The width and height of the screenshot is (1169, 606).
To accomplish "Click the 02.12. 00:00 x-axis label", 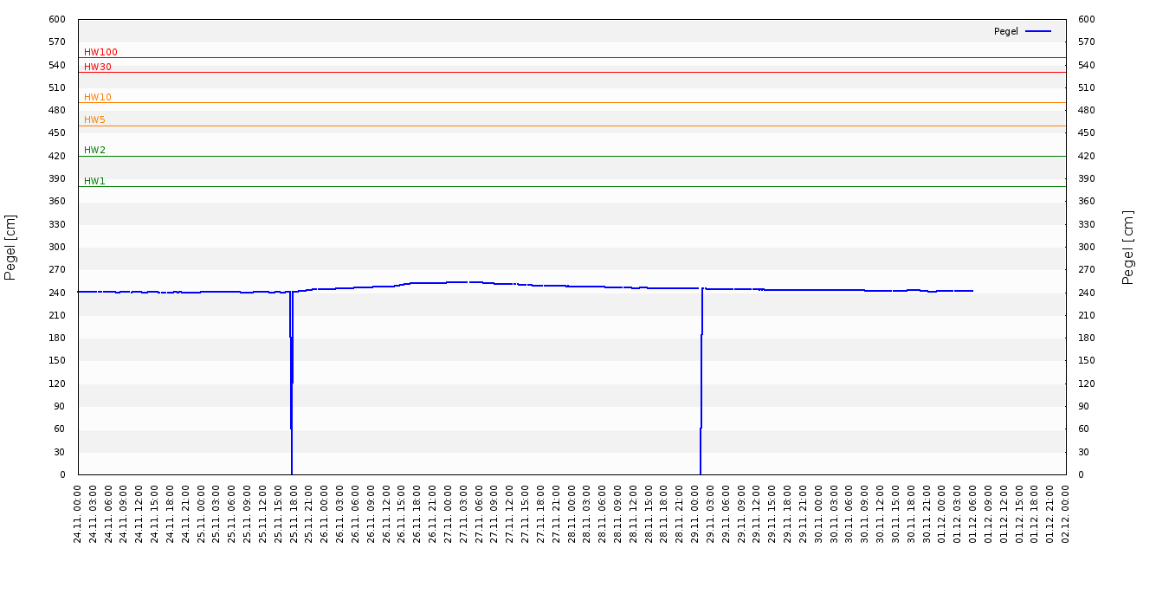I will [1065, 513].
